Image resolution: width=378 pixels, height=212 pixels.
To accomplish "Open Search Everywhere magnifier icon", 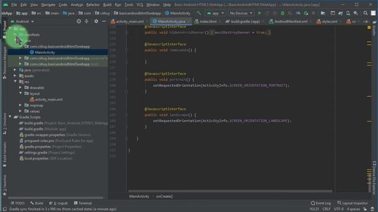I will (366, 13).
